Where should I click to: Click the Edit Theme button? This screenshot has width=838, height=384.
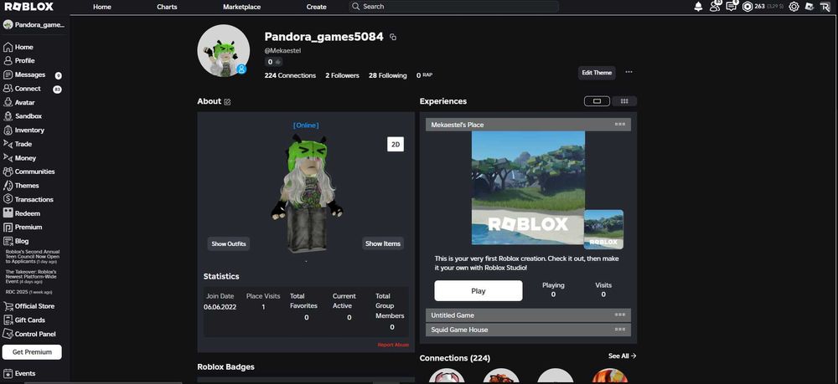[x=597, y=73]
